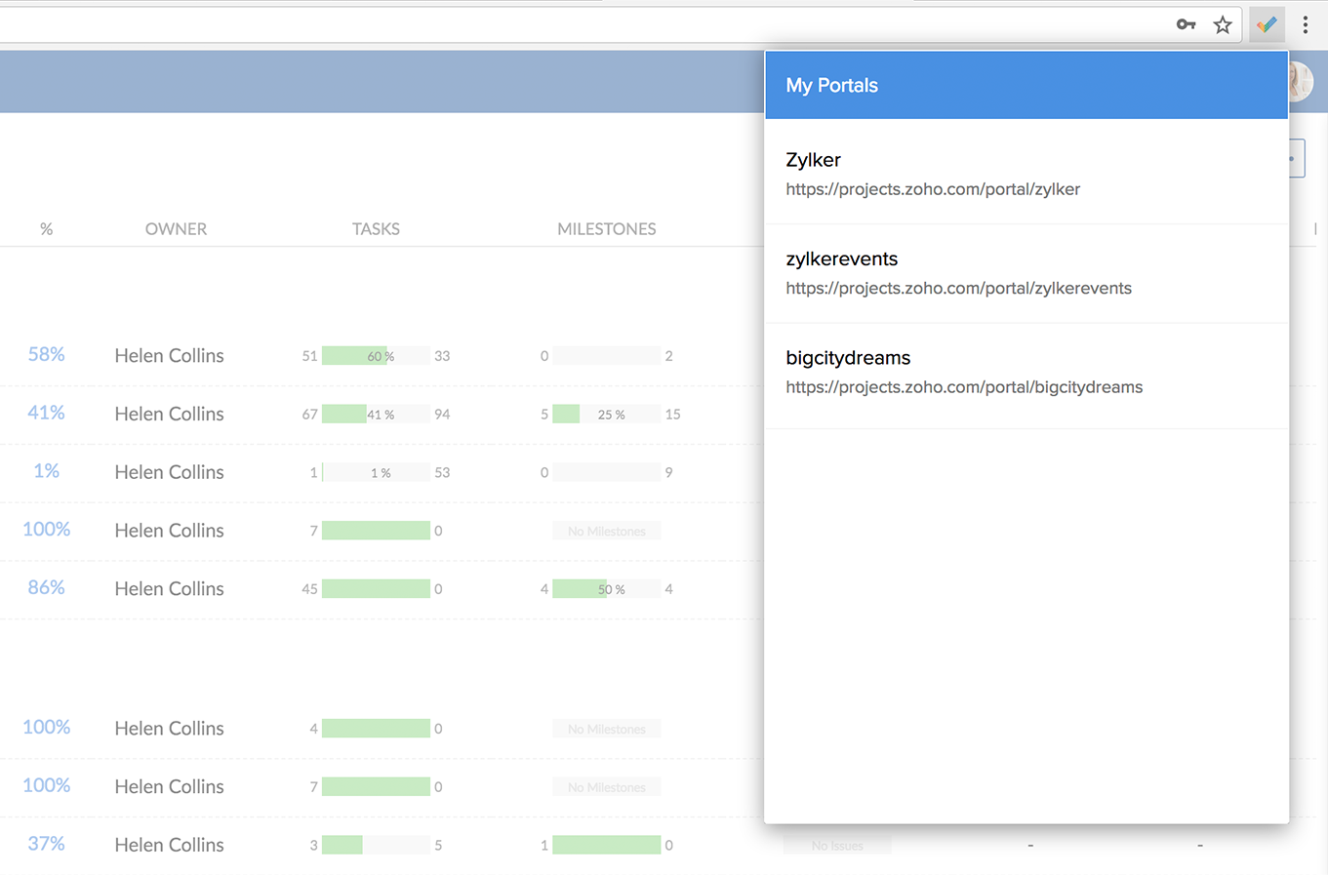The height and width of the screenshot is (875, 1328).
Task: Click Helen Collins in the 86% row
Action: pos(169,589)
